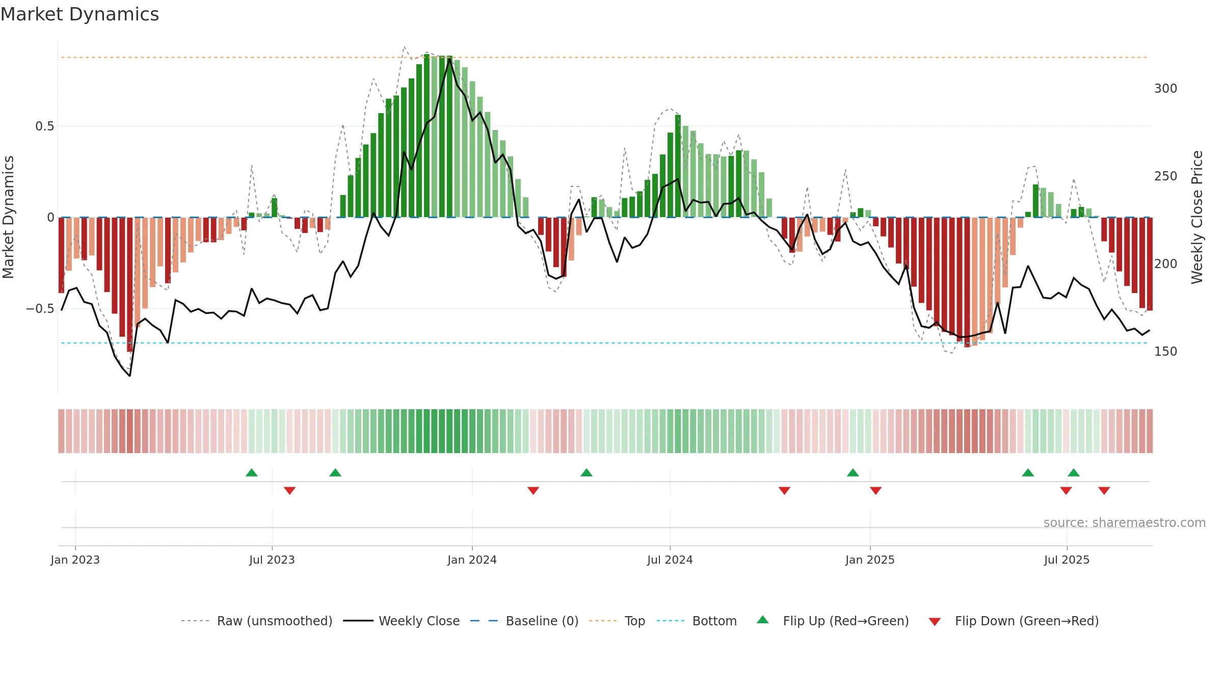Click the last Flip Down marker in Aug 2025

(1104, 491)
